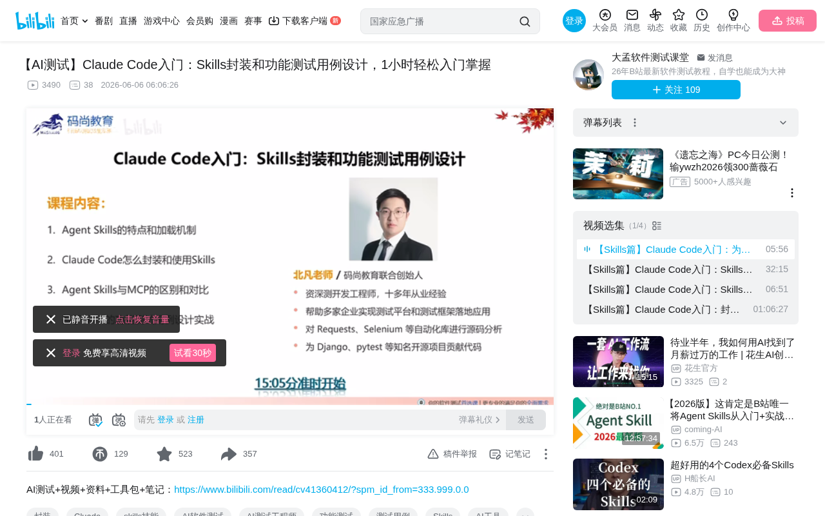Share the video with arrow icon

coord(229,454)
